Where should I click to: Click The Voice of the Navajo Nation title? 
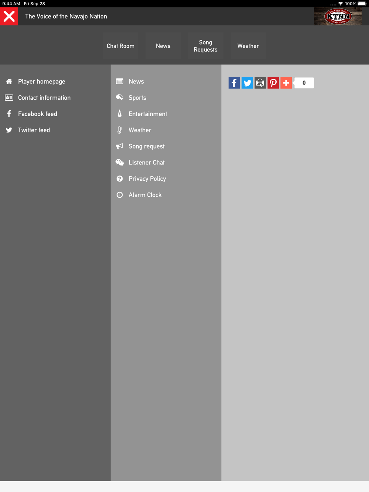coord(66,16)
